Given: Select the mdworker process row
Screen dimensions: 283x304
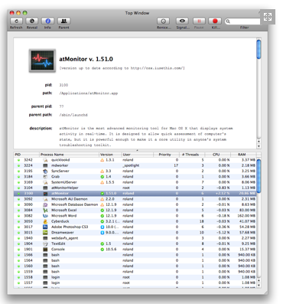Looking at the screenshot, I should (135, 165).
